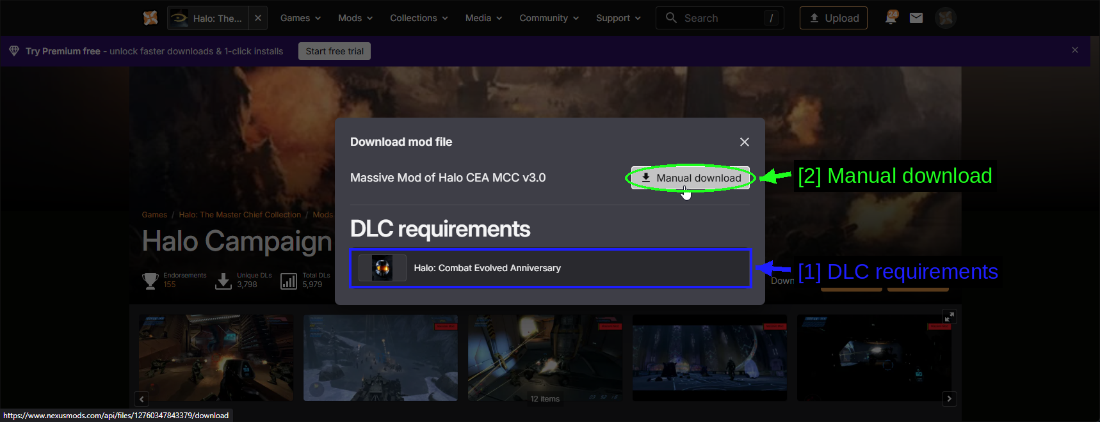1100x422 pixels.
Task: Select Halo: Combat Evolved Anniversary requirement
Action: click(x=551, y=268)
